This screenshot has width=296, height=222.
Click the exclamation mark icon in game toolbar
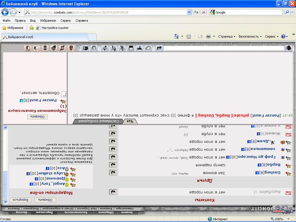(x=71, y=48)
